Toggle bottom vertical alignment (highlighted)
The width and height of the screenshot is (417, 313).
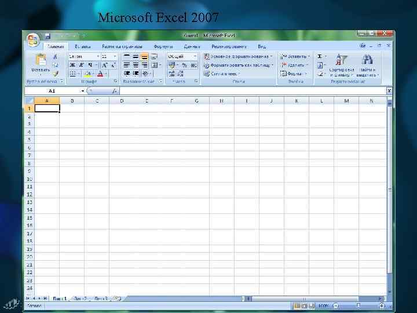144,56
